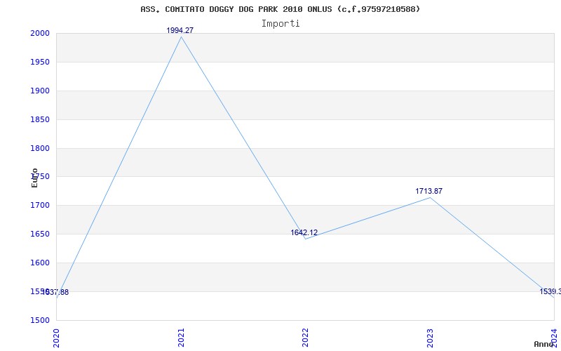Click the chart title ASS. COMITATO DOGGY DOG PARK
The height and width of the screenshot is (351, 561).
pyautogui.click(x=280, y=9)
